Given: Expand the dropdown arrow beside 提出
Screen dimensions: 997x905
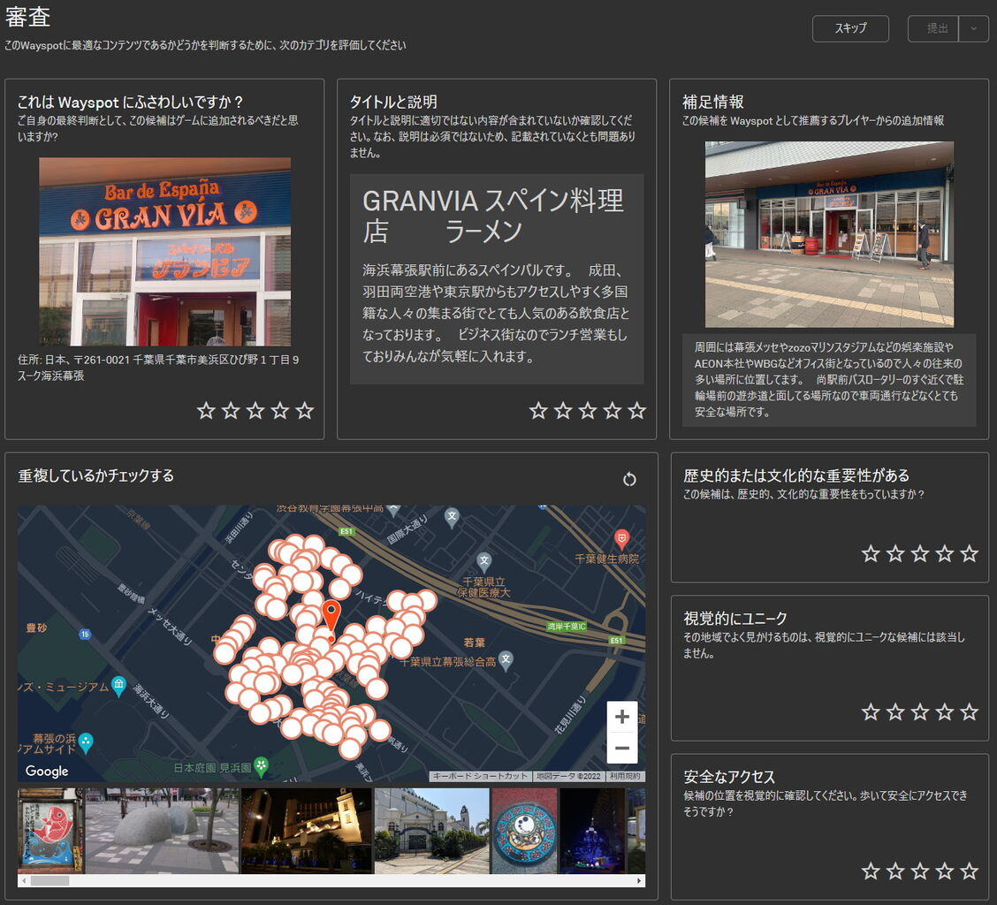Looking at the screenshot, I should 973,28.
